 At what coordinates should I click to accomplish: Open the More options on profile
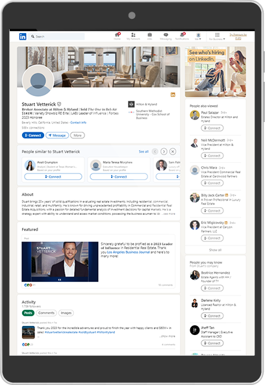pos(77,135)
